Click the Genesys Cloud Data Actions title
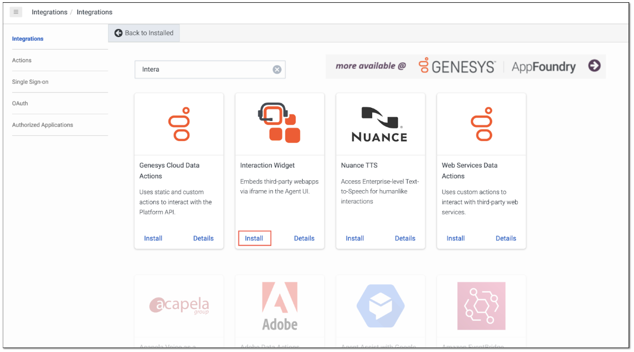This screenshot has width=634, height=352. (170, 171)
